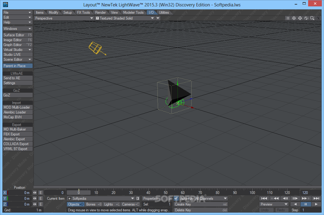Pause the animation playback

click(x=306, y=204)
